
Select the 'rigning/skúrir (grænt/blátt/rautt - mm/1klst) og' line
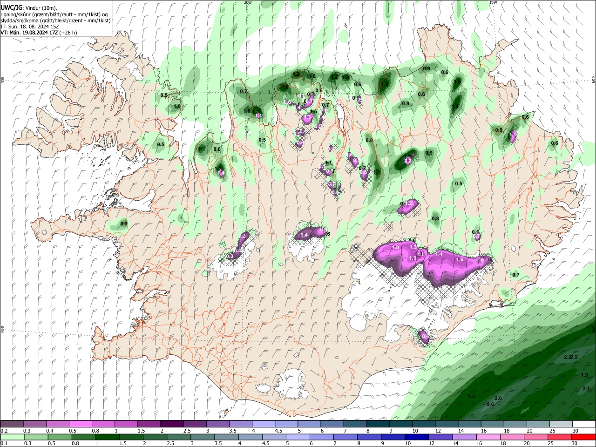[54, 14]
